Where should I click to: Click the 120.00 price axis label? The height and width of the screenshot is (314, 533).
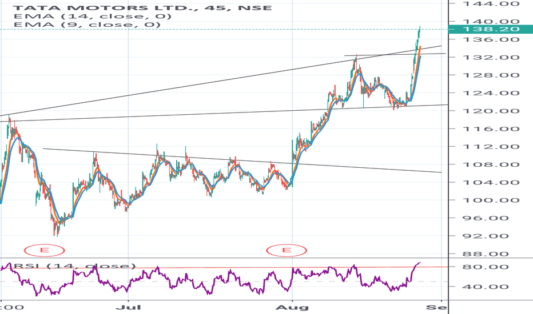tap(491, 111)
